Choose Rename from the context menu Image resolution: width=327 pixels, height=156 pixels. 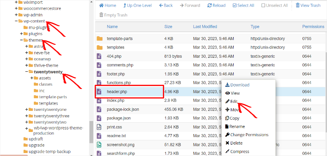[x=235, y=126]
